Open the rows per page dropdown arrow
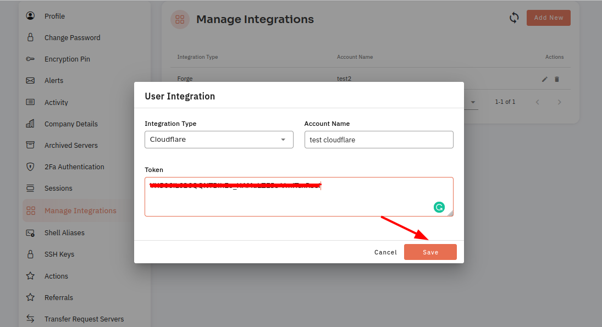Screen dimensions: 602x327 473,102
